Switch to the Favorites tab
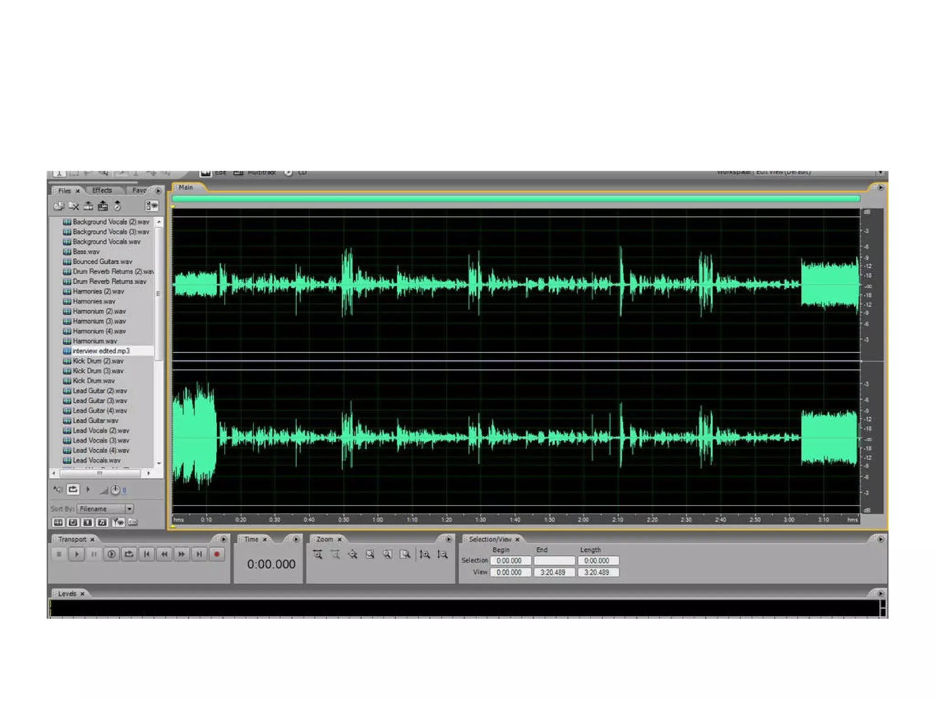Screen dimensions: 935x701 click(x=139, y=190)
